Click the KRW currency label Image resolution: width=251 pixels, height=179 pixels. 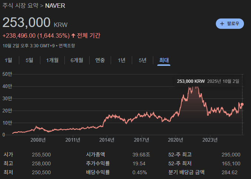[x=61, y=25]
